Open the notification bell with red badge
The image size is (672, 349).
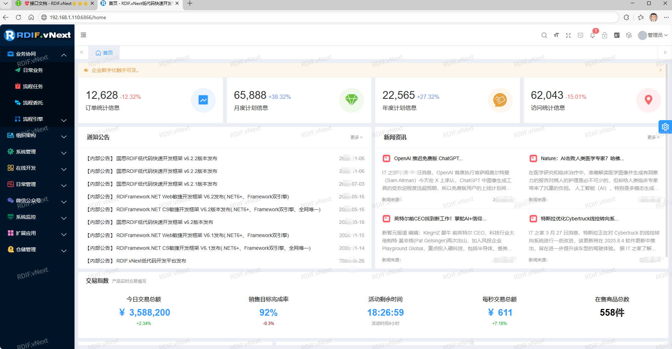point(593,35)
